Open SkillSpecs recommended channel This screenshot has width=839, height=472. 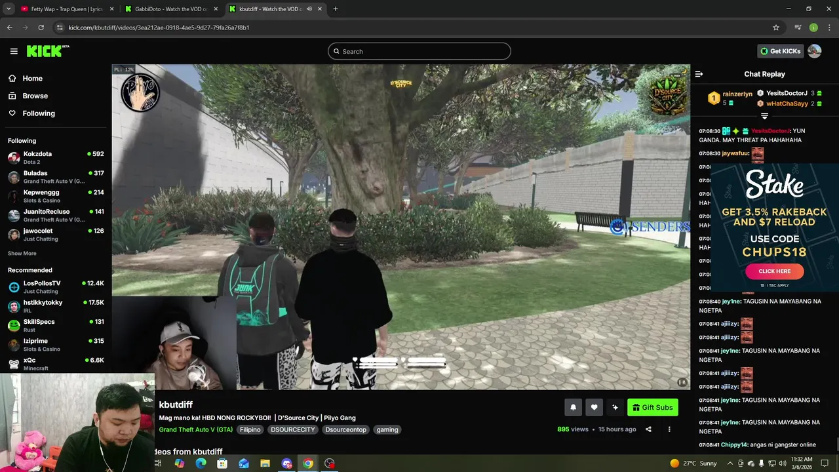(x=56, y=325)
